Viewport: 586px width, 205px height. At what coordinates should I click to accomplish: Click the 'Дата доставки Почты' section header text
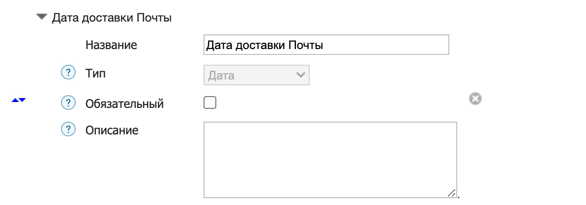(112, 18)
